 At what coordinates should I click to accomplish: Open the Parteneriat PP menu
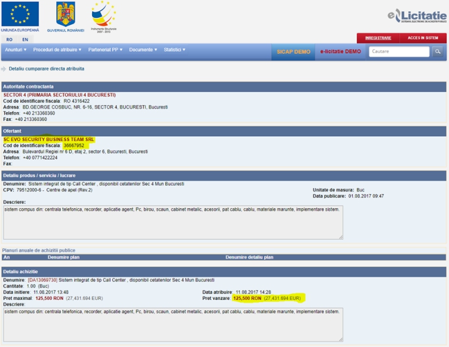(105, 50)
